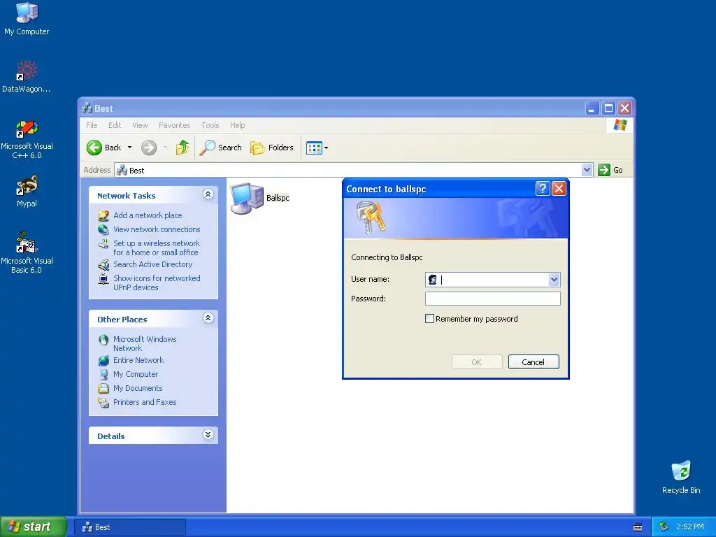Viewport: 716px width, 537px height.
Task: Click the Printers and Faxes icon
Action: (103, 402)
